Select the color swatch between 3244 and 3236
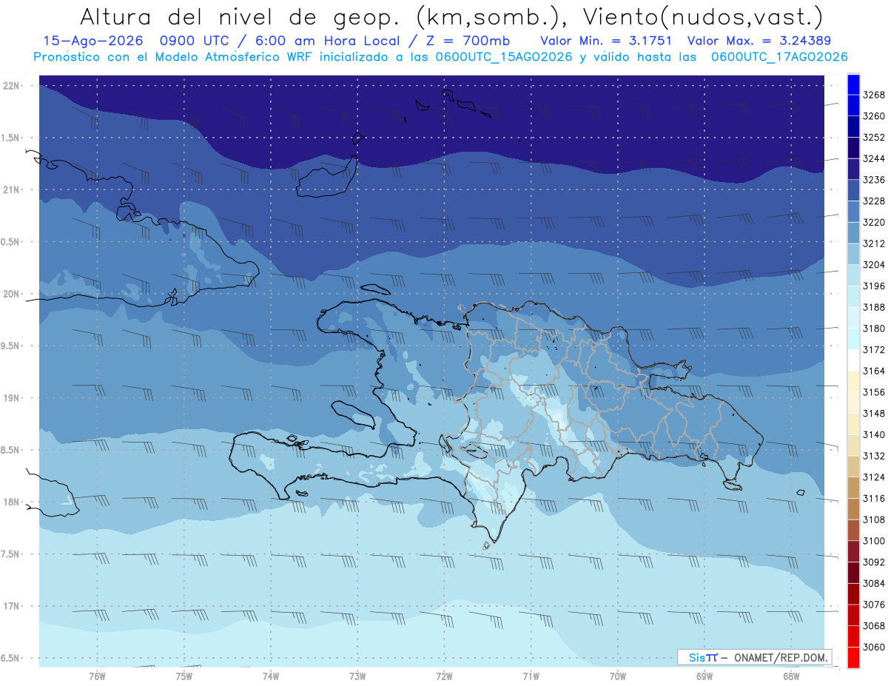The height and width of the screenshot is (686, 888). tap(852, 169)
